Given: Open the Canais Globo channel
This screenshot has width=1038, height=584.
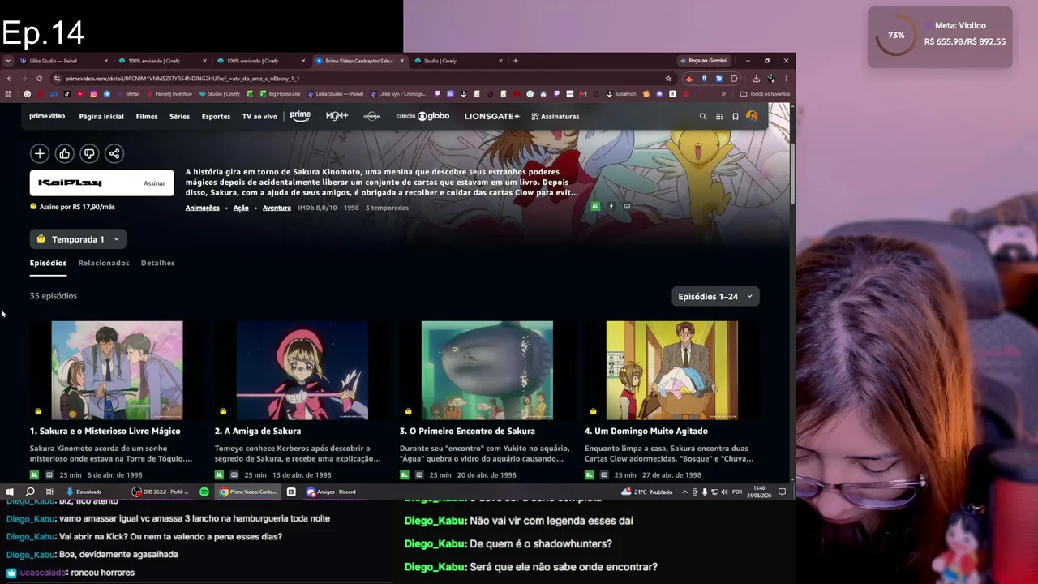Looking at the screenshot, I should pos(422,116).
